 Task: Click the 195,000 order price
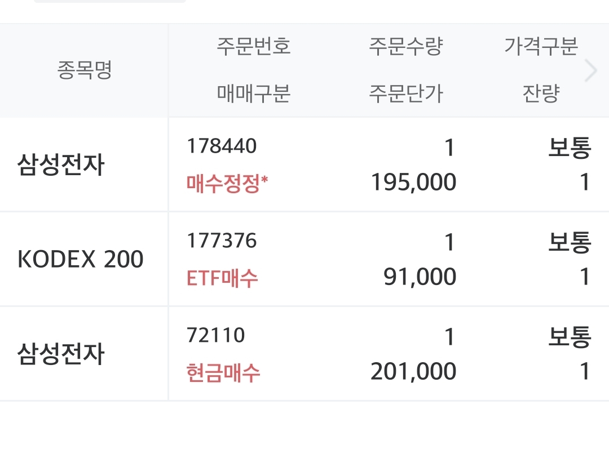click(413, 183)
